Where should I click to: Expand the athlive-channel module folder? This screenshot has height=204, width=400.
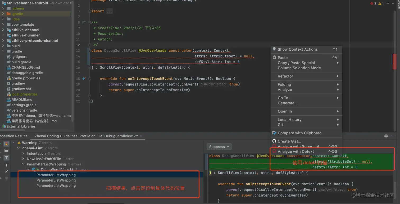(x=3, y=30)
